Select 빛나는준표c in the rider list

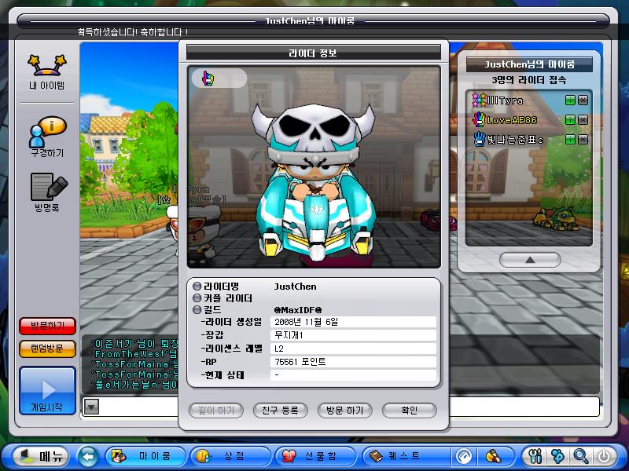pos(516,140)
